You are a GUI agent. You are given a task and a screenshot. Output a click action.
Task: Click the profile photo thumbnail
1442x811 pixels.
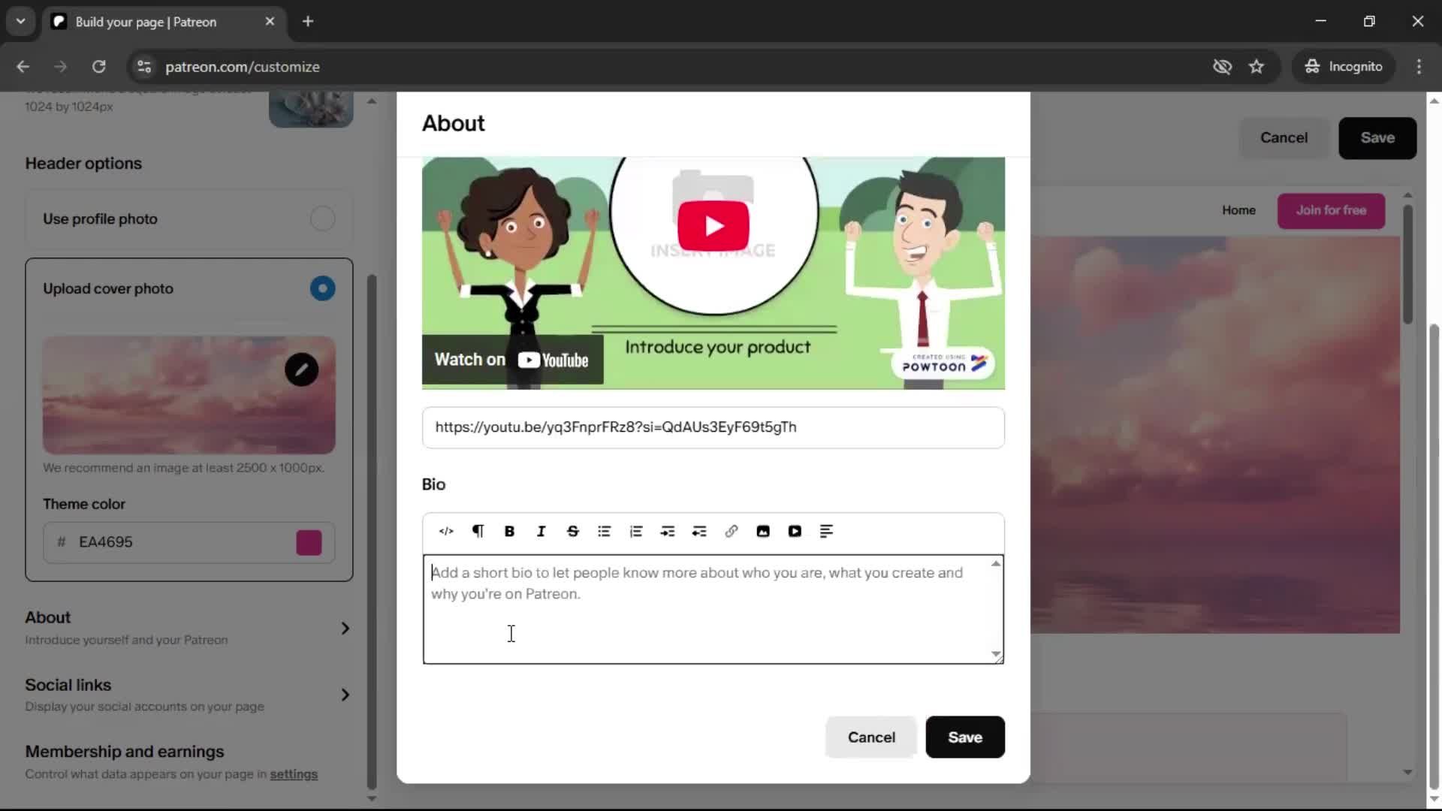(311, 109)
